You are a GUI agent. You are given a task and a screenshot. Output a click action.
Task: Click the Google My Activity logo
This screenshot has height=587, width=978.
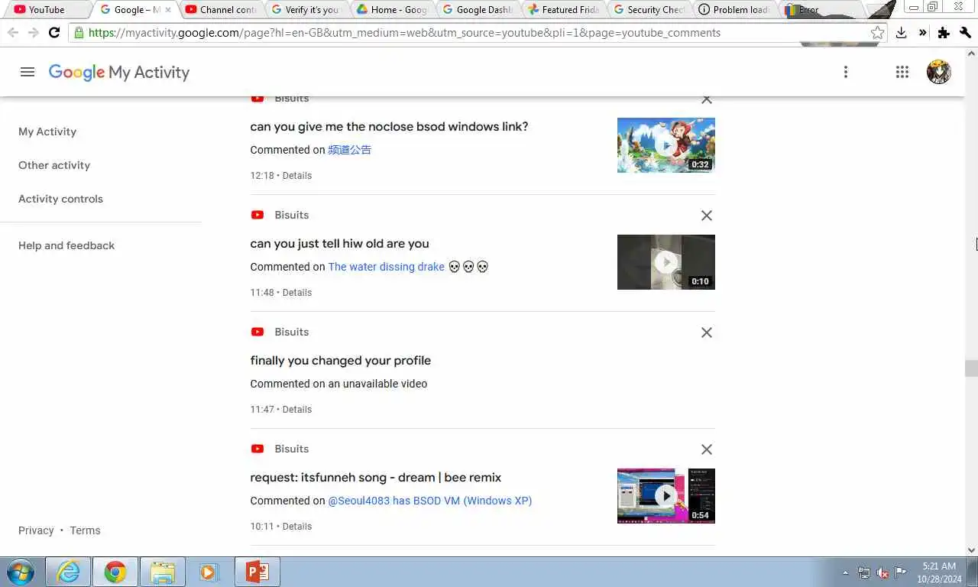tap(119, 72)
